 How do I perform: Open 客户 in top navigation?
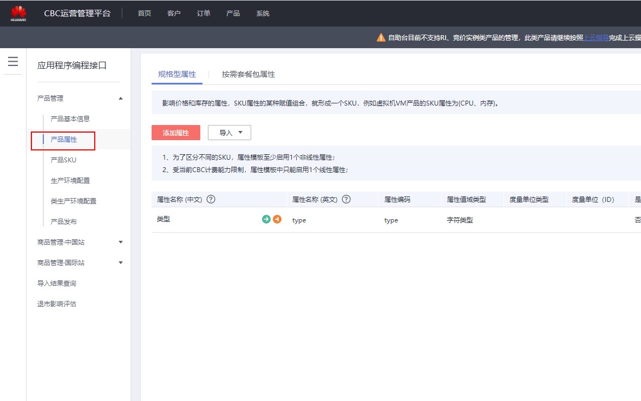pyautogui.click(x=174, y=14)
